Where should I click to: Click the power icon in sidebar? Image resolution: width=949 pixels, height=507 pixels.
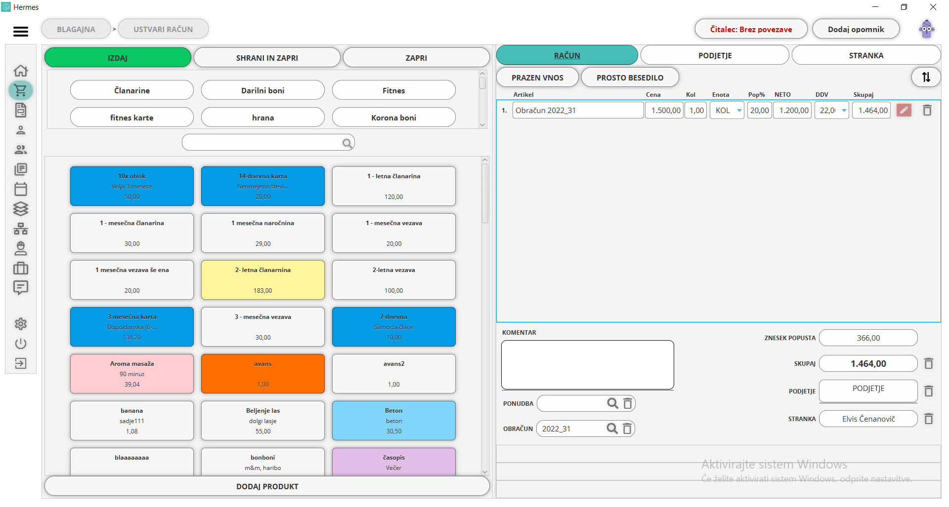(x=21, y=344)
